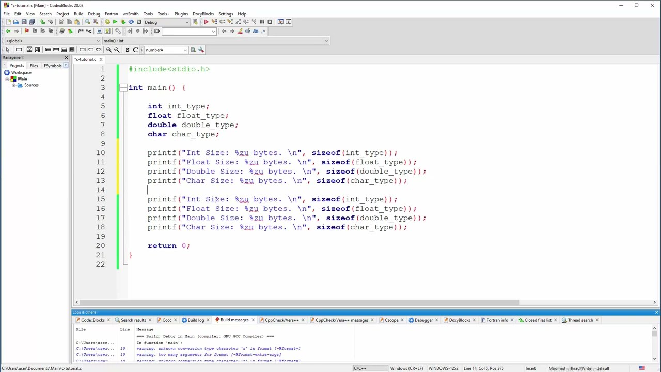Open Find with magnifier icon

[87, 22]
